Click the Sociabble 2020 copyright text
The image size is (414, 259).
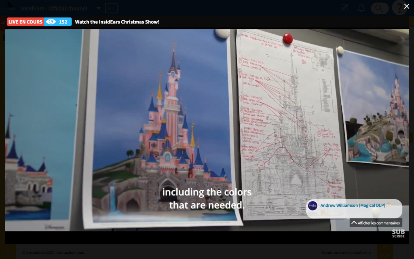click(38, 253)
